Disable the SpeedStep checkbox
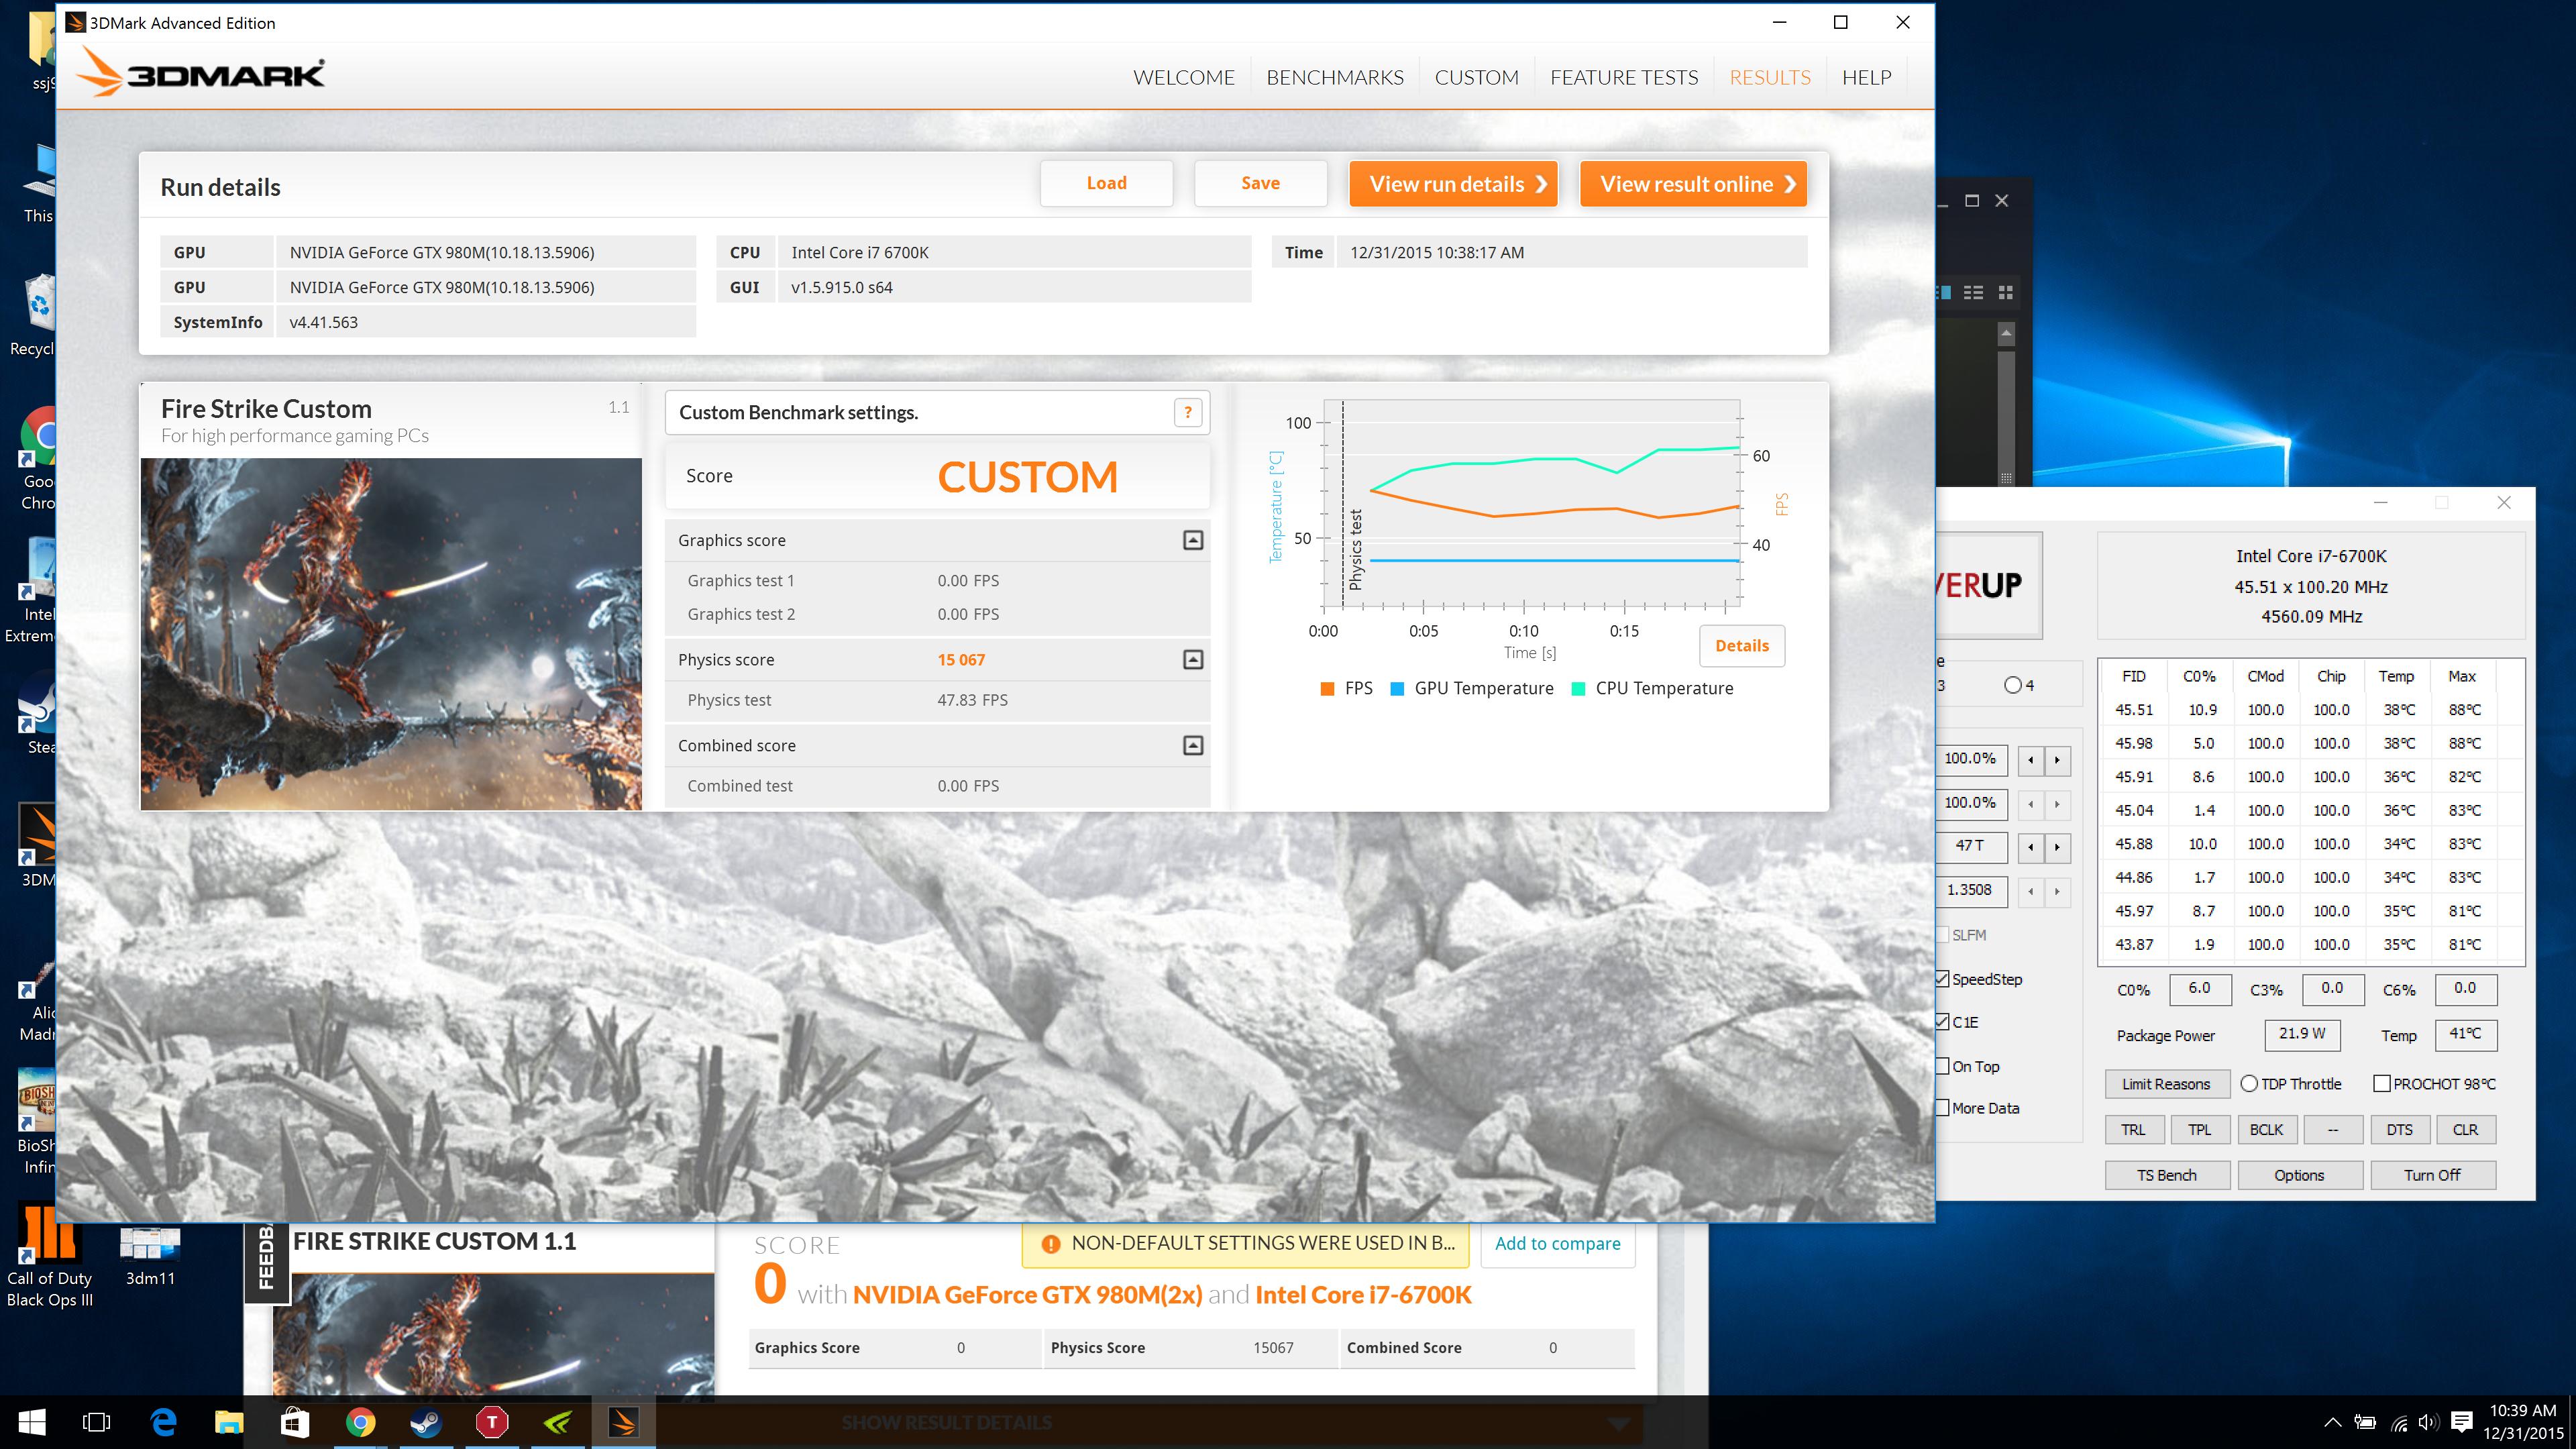Viewport: 2576px width, 1449px height. coord(1943,979)
